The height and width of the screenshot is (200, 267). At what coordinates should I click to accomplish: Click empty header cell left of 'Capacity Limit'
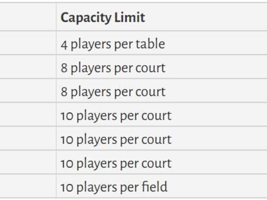pos(28,17)
